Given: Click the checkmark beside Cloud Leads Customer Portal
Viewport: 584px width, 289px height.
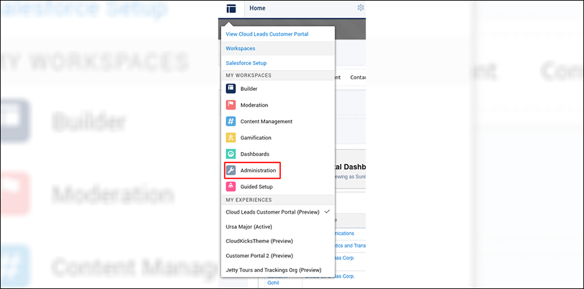Looking at the screenshot, I should tap(328, 212).
